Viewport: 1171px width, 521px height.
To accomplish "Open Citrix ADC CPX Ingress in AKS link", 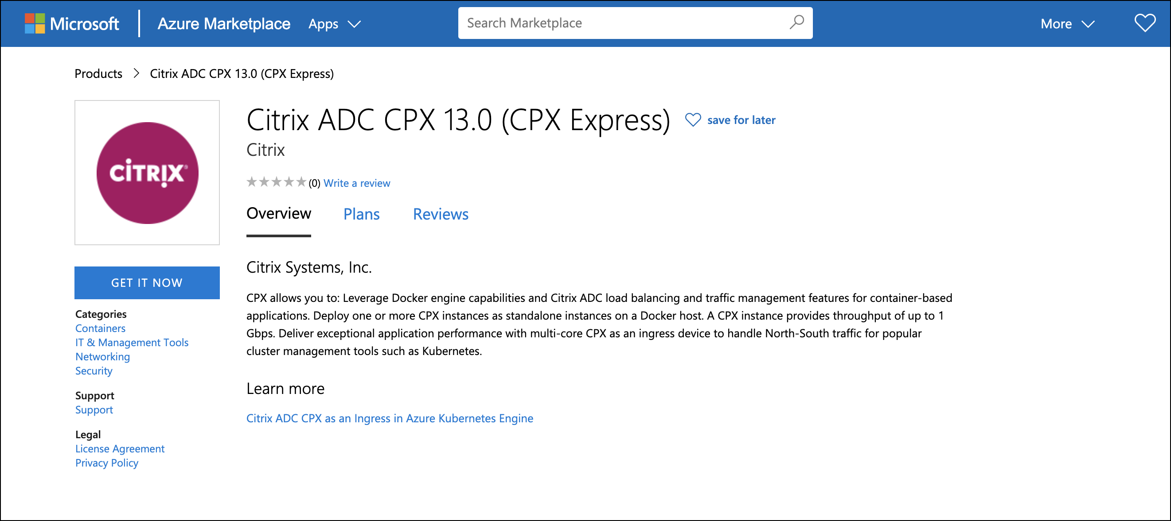I will [390, 418].
